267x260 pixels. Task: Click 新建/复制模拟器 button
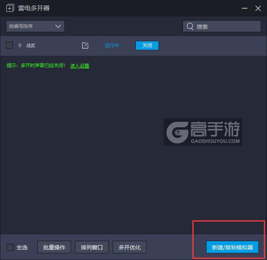tap(232, 247)
